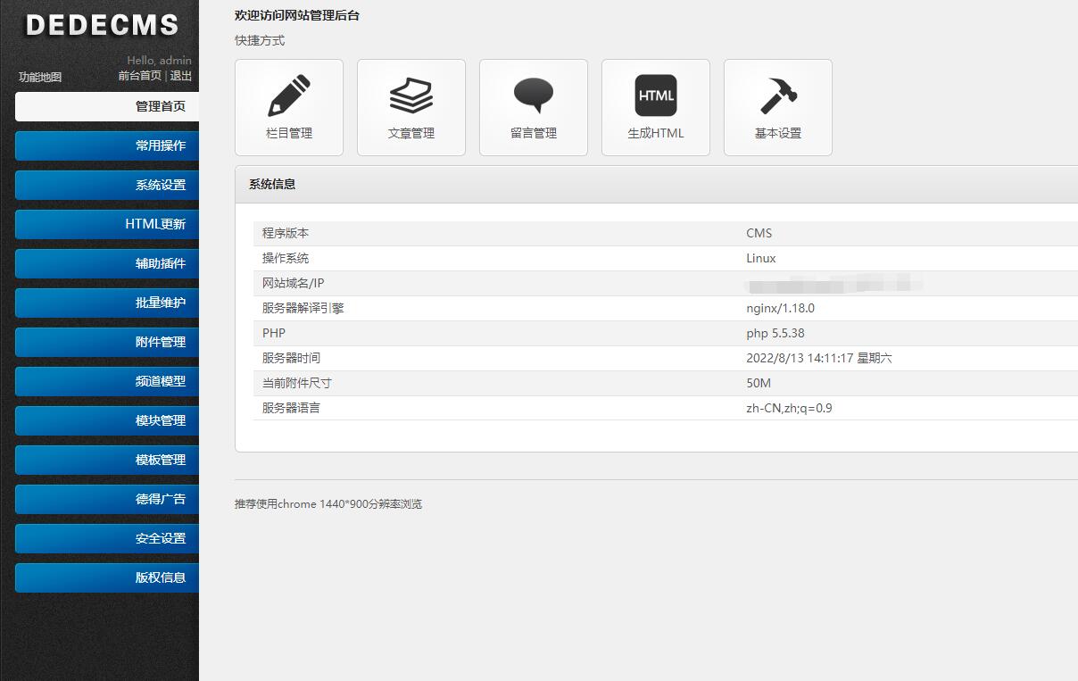Open 模板管理 from the sidebar
Screen dimensions: 1078x681
tap(107, 460)
